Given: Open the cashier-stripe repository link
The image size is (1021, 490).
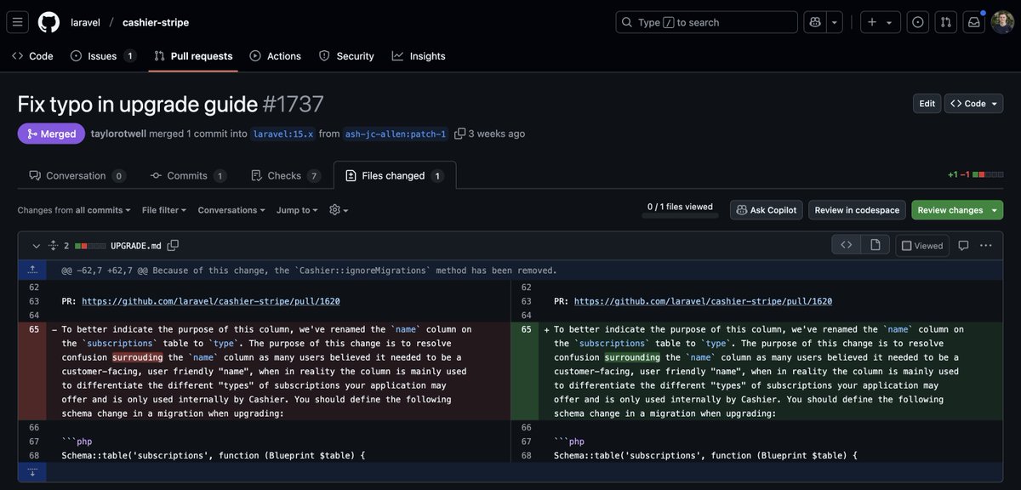Looking at the screenshot, I should tap(156, 22).
